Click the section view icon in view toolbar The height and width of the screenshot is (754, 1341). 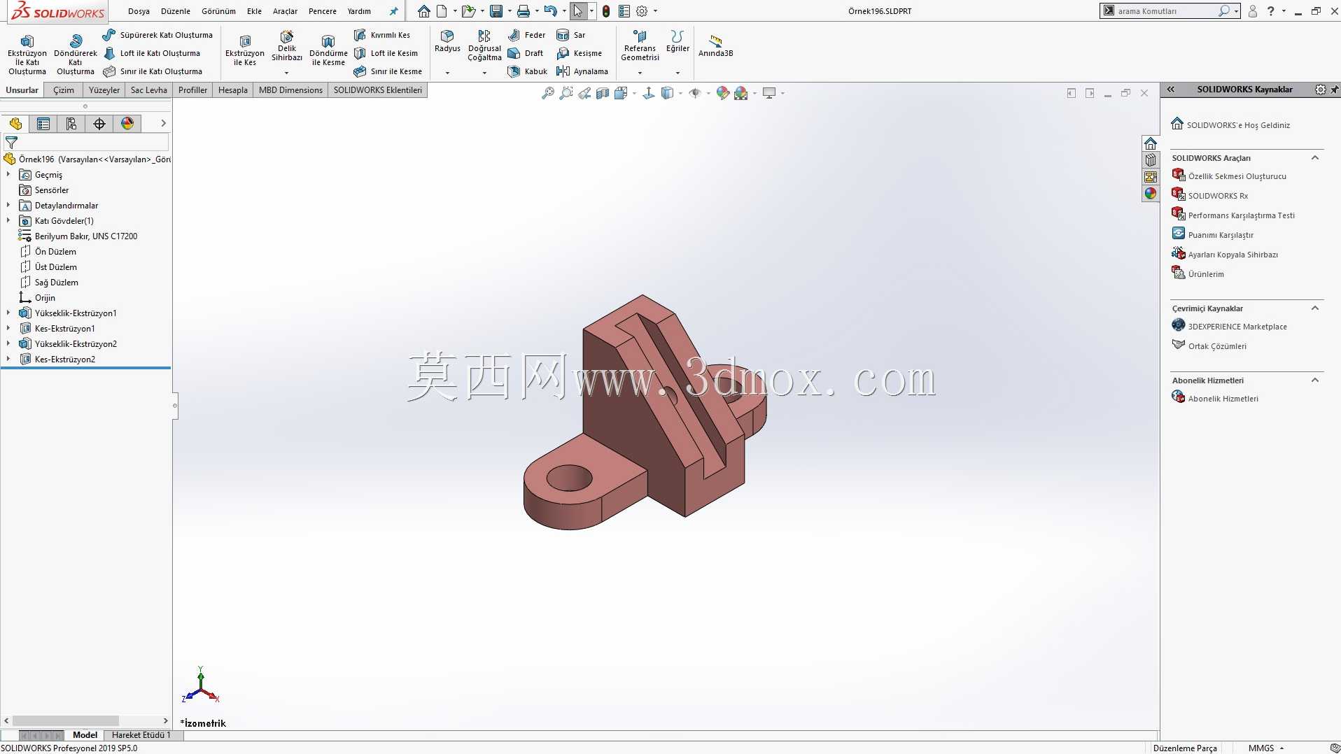pyautogui.click(x=603, y=93)
